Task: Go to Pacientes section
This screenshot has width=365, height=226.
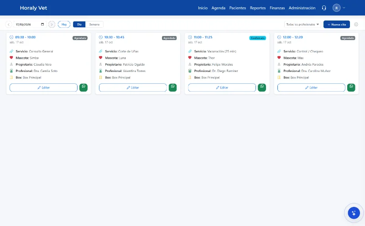Action: pyautogui.click(x=238, y=8)
